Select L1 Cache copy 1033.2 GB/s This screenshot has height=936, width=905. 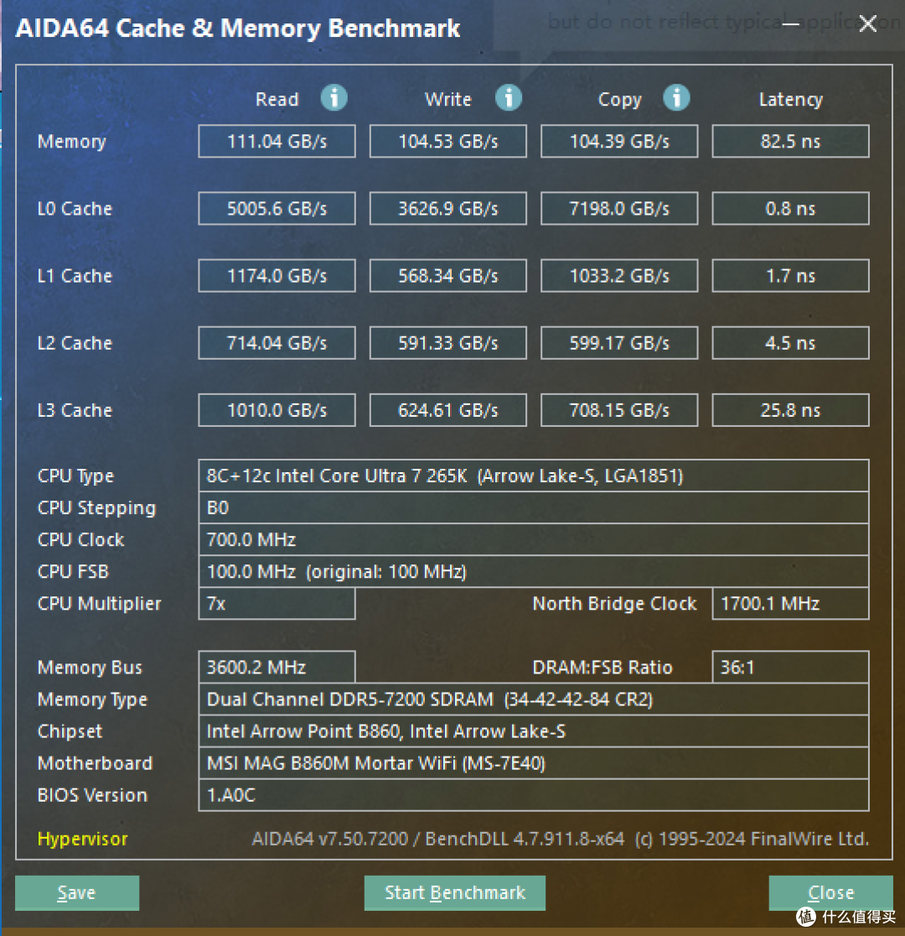coord(619,276)
